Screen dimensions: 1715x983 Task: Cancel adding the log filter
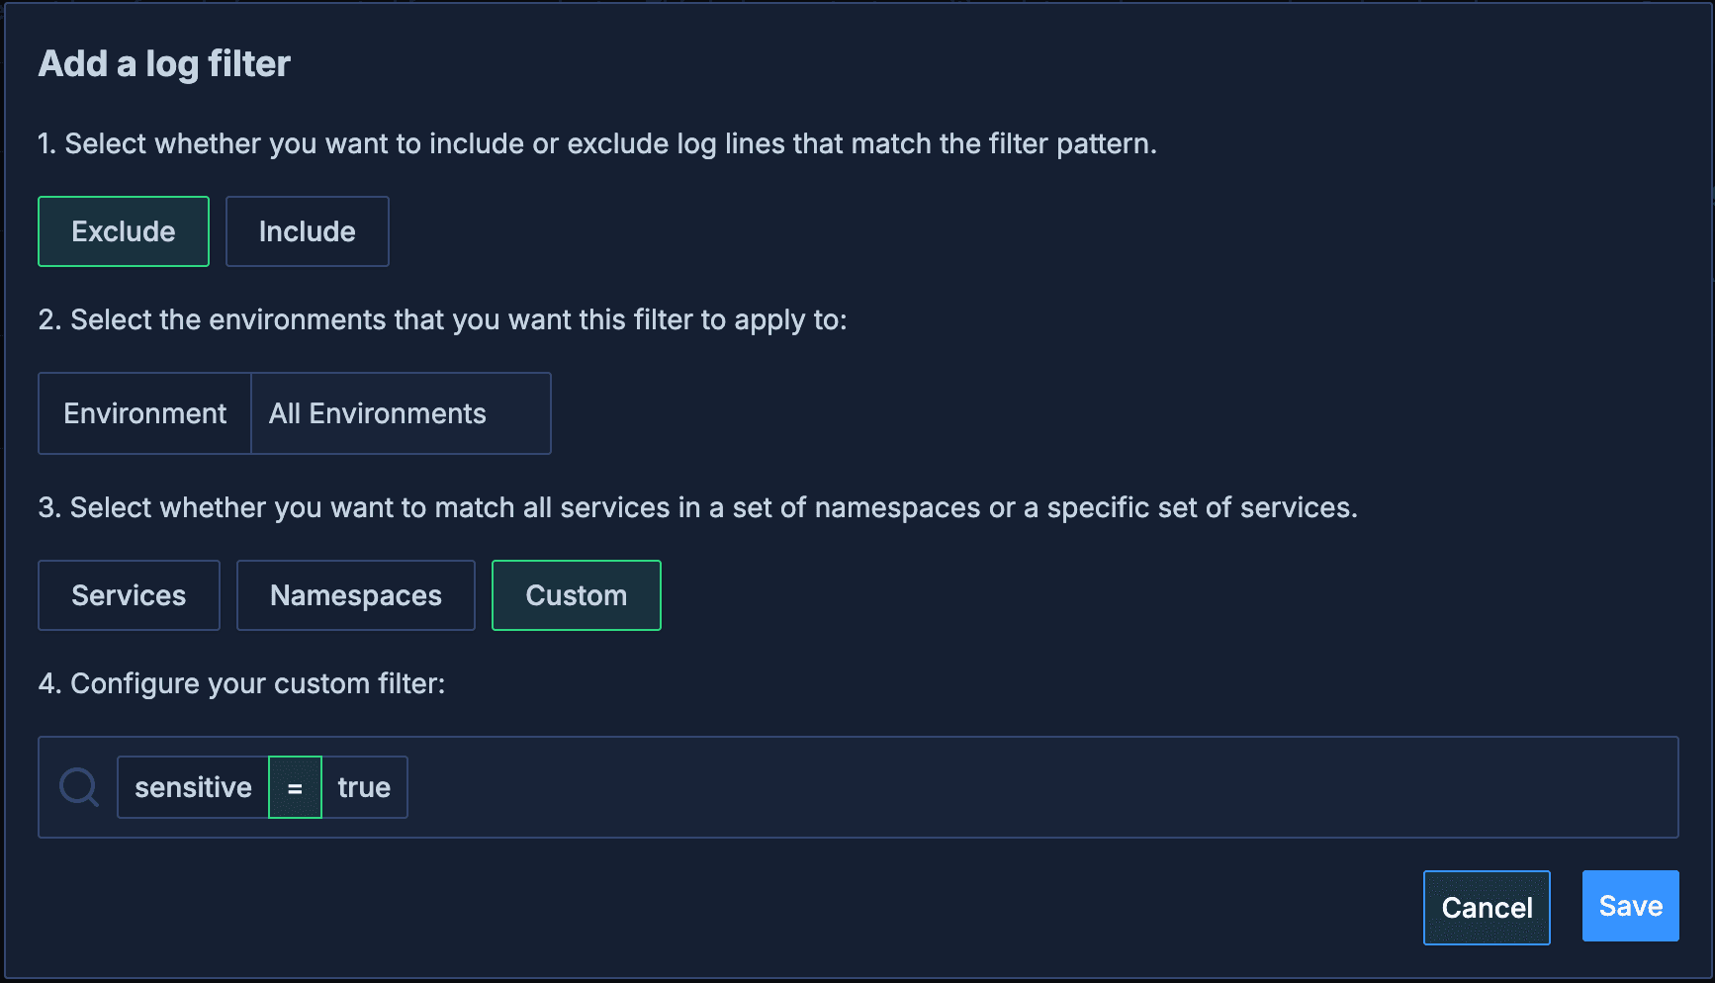pyautogui.click(x=1487, y=908)
